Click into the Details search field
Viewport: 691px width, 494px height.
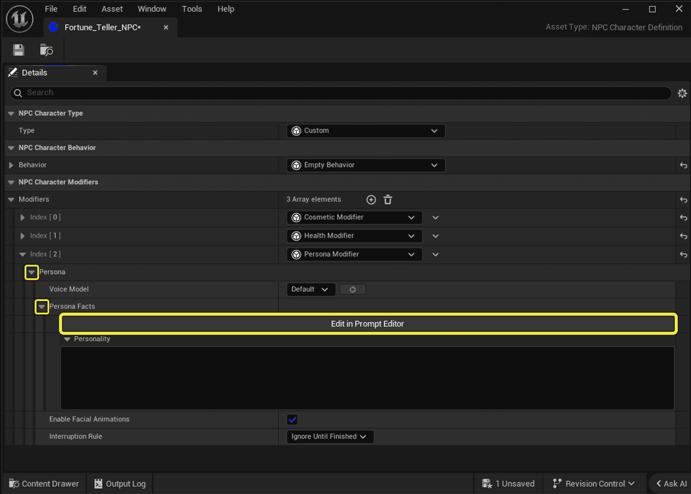(341, 93)
